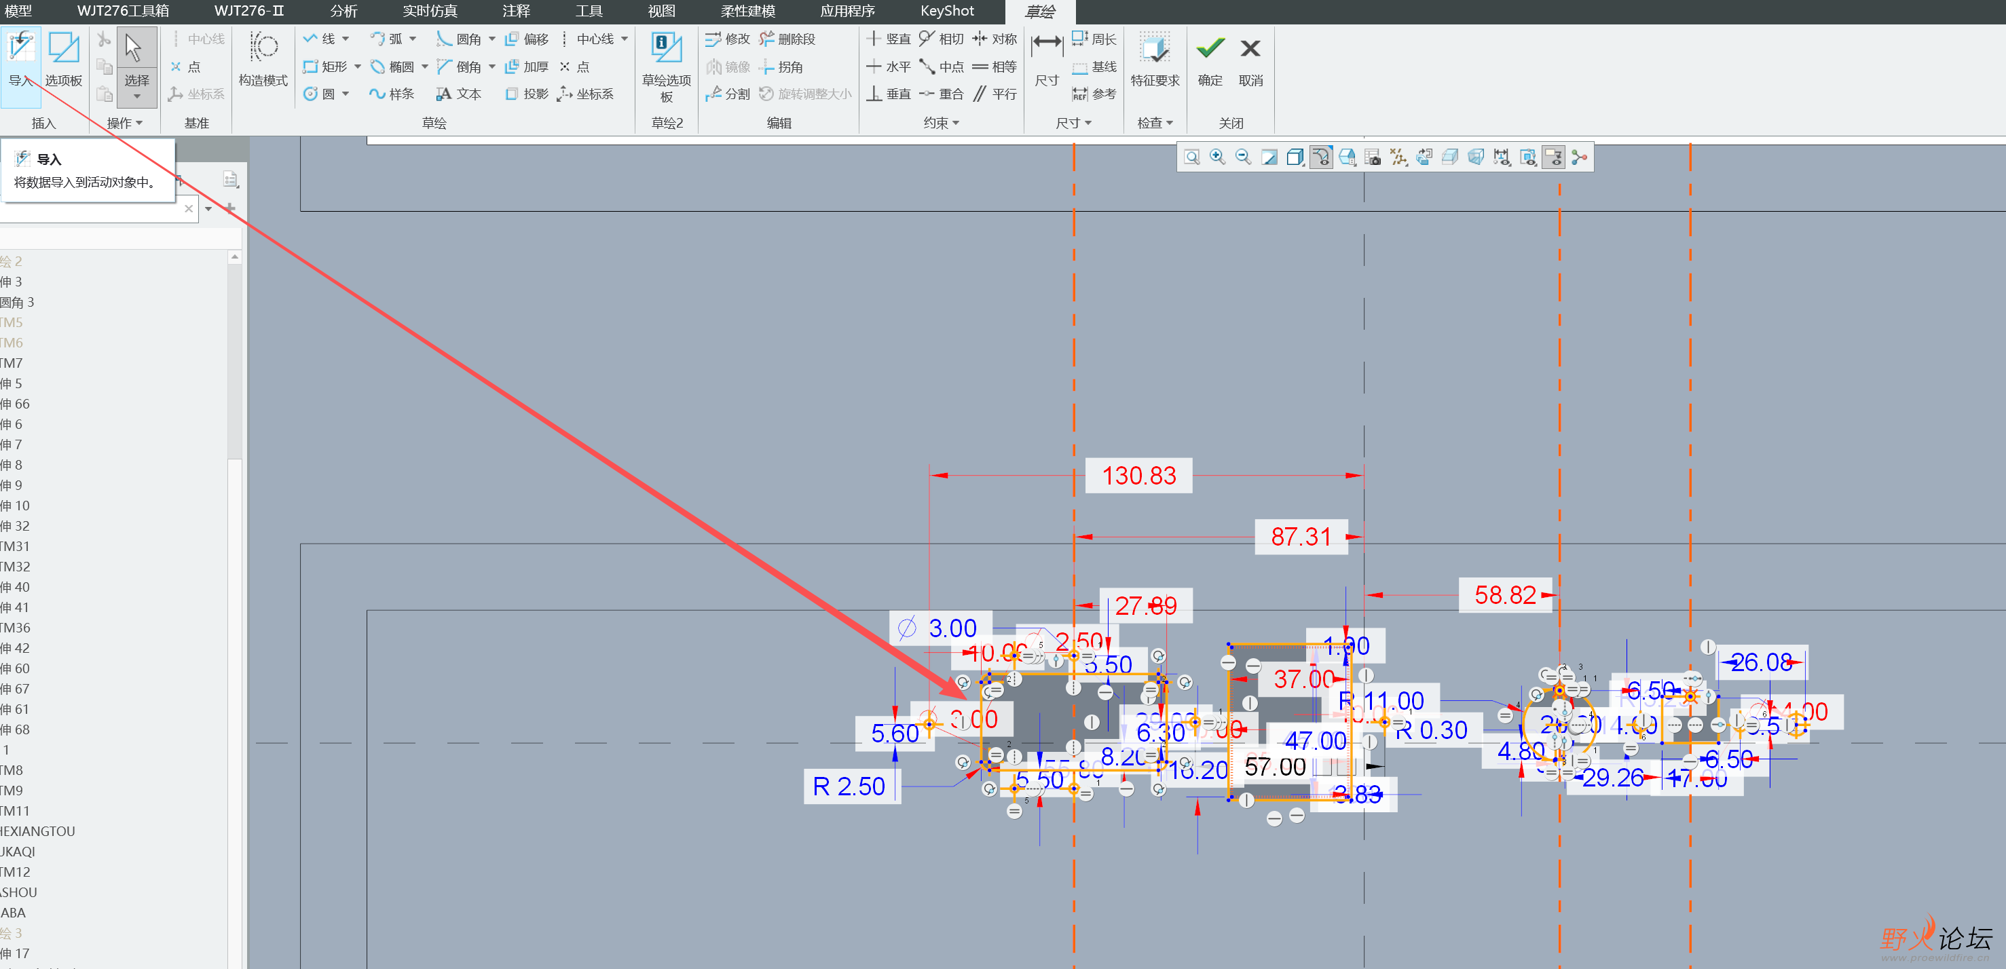2006x969 pixels.
Task: Pick the Line (线) sketch tool
Action: tap(319, 39)
